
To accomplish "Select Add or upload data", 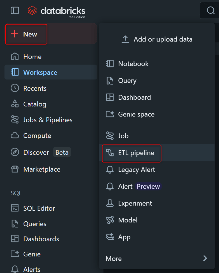I will [157, 39].
